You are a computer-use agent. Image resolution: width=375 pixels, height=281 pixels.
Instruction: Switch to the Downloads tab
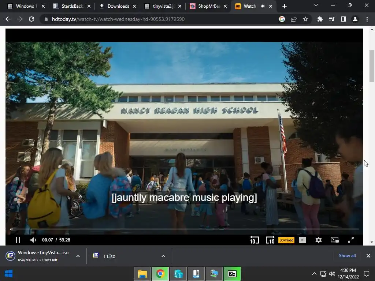(x=117, y=6)
